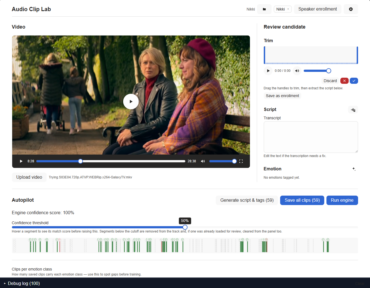Click the Save as enrollment button

tap(282, 96)
